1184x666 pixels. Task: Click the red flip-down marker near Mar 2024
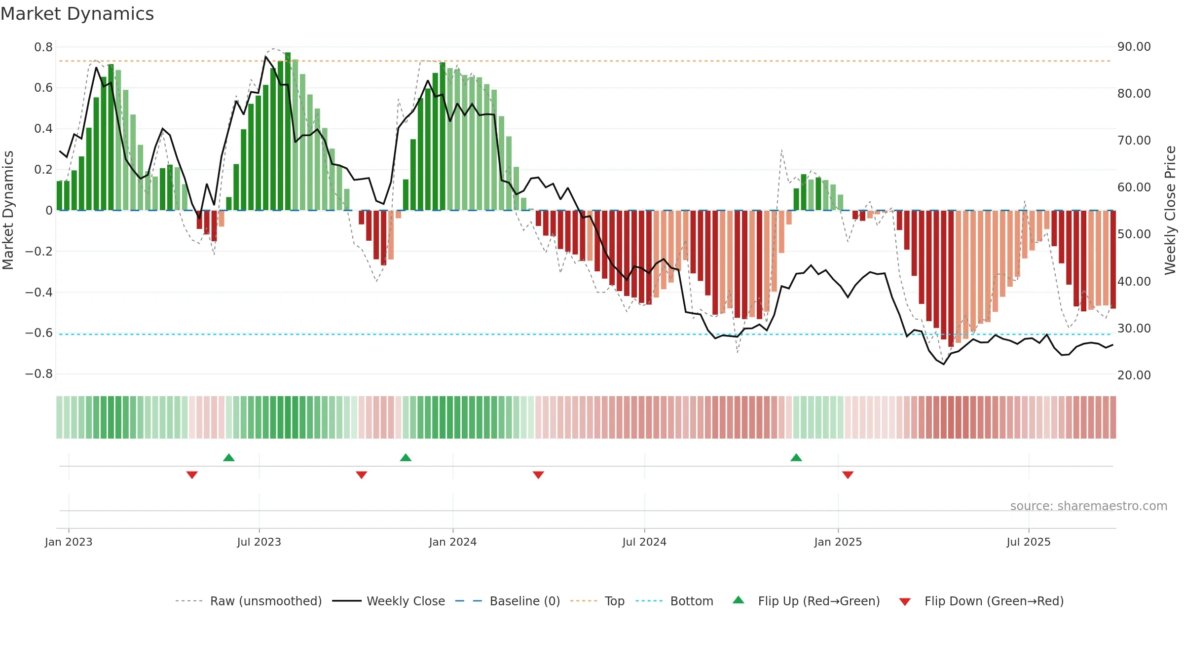pyautogui.click(x=538, y=475)
